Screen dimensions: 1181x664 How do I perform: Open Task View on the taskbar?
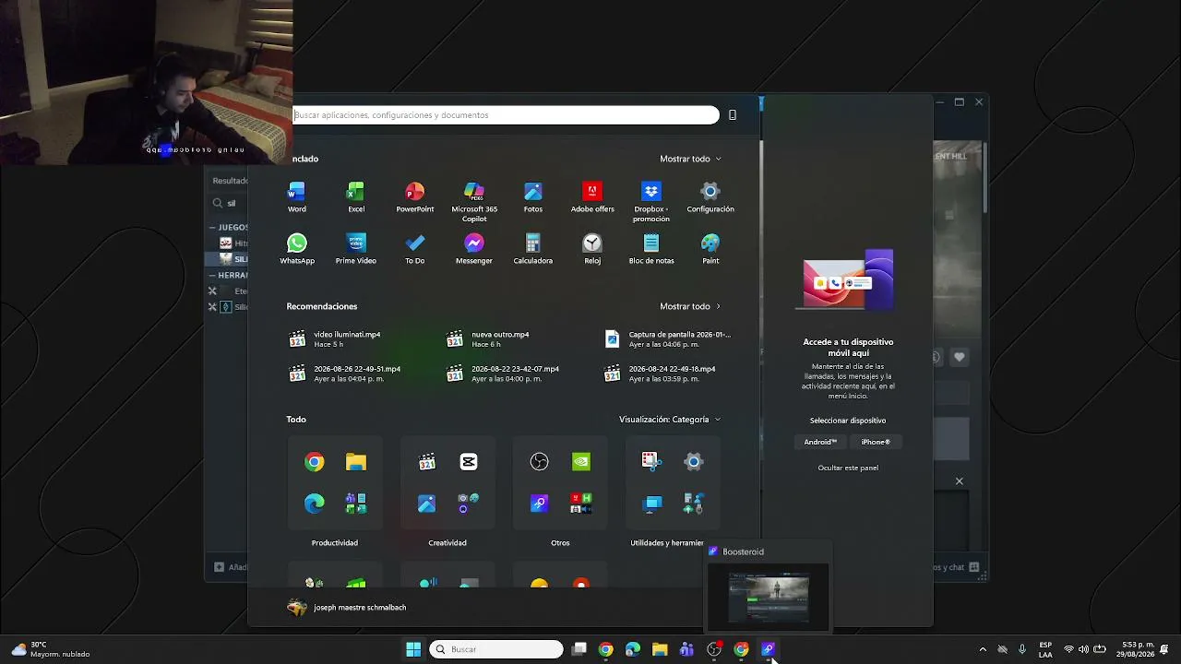coord(579,649)
